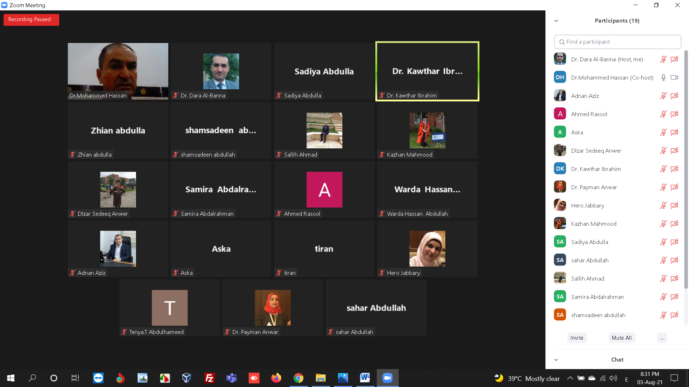Open AnyDesk from the taskbar
Screen dimensions: 689x387
(254, 378)
